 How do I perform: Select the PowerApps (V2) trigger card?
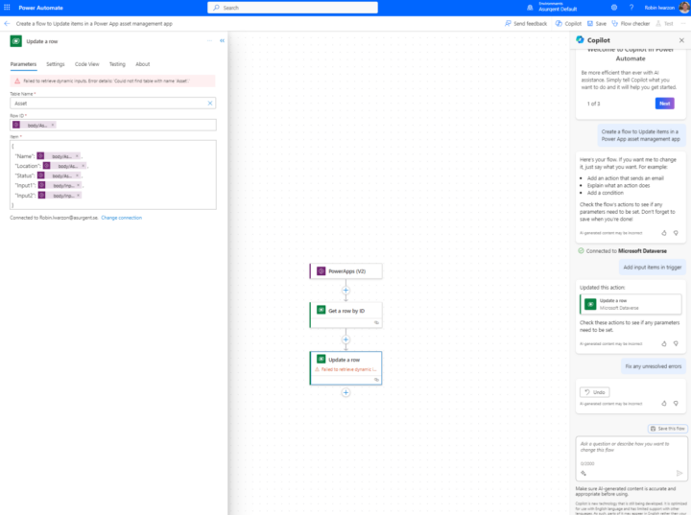tap(345, 271)
